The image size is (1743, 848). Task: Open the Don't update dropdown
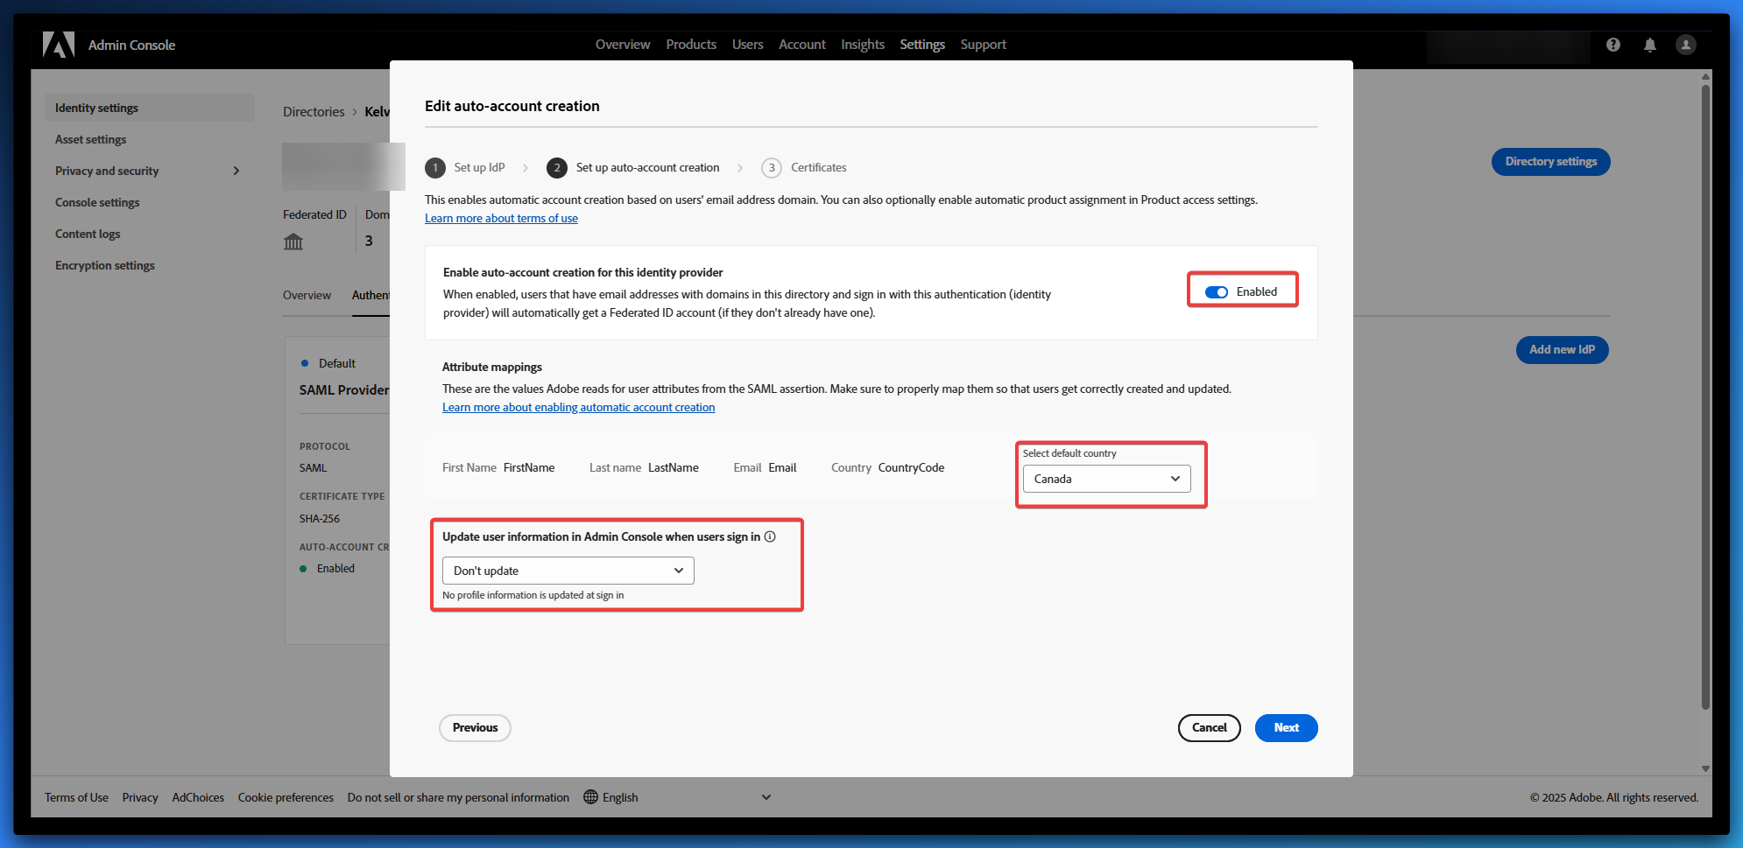coord(568,571)
